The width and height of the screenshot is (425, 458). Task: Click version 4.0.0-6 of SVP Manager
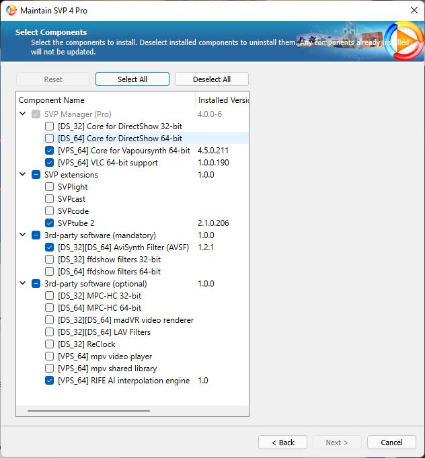tap(209, 114)
